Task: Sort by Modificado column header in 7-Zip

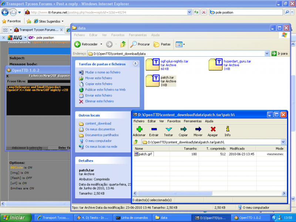Action: click(x=242, y=149)
